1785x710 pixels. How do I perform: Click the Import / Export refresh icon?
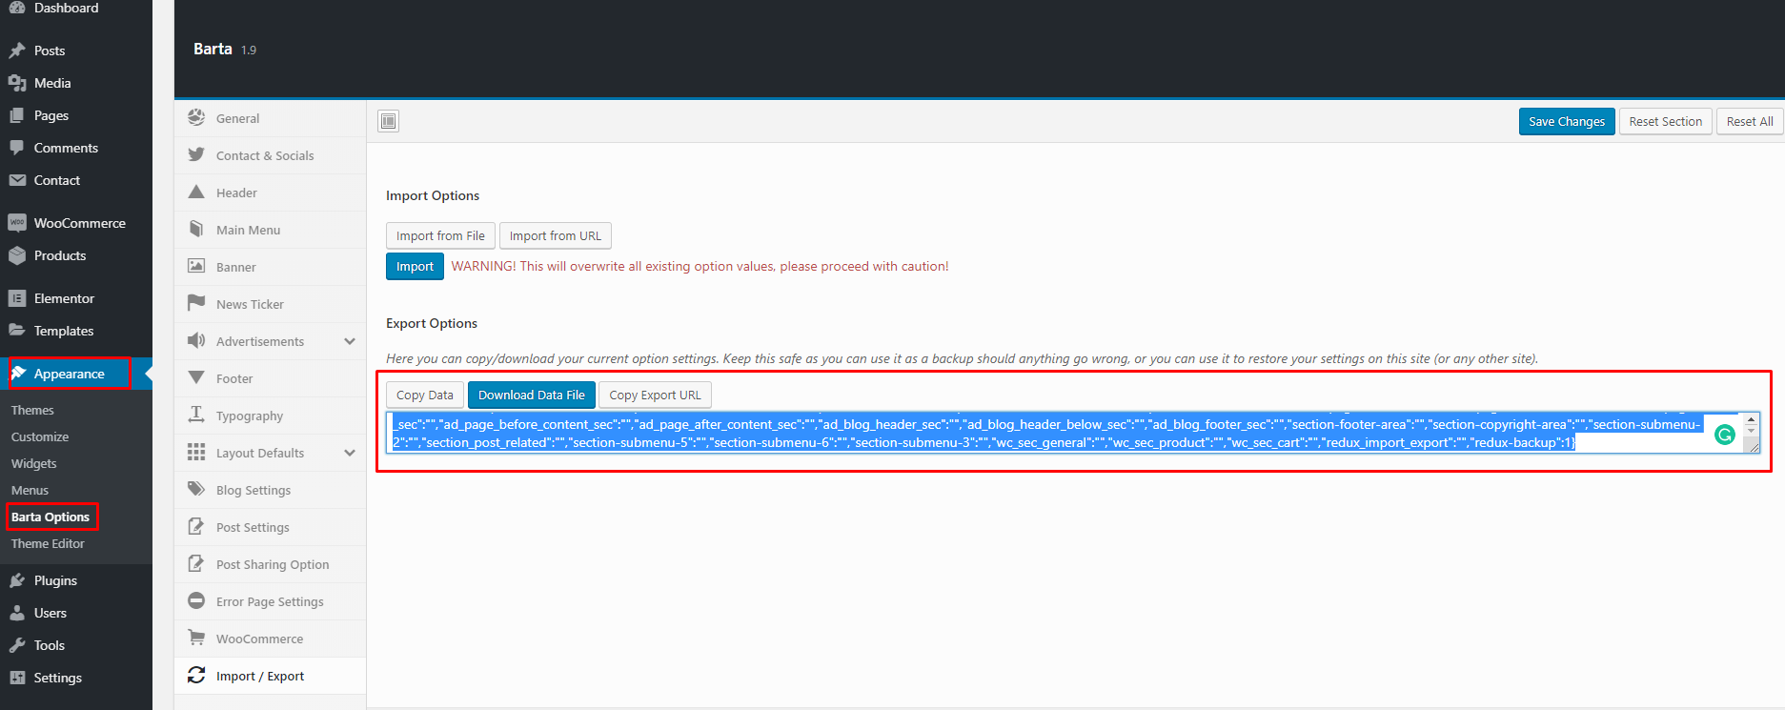[x=196, y=675]
